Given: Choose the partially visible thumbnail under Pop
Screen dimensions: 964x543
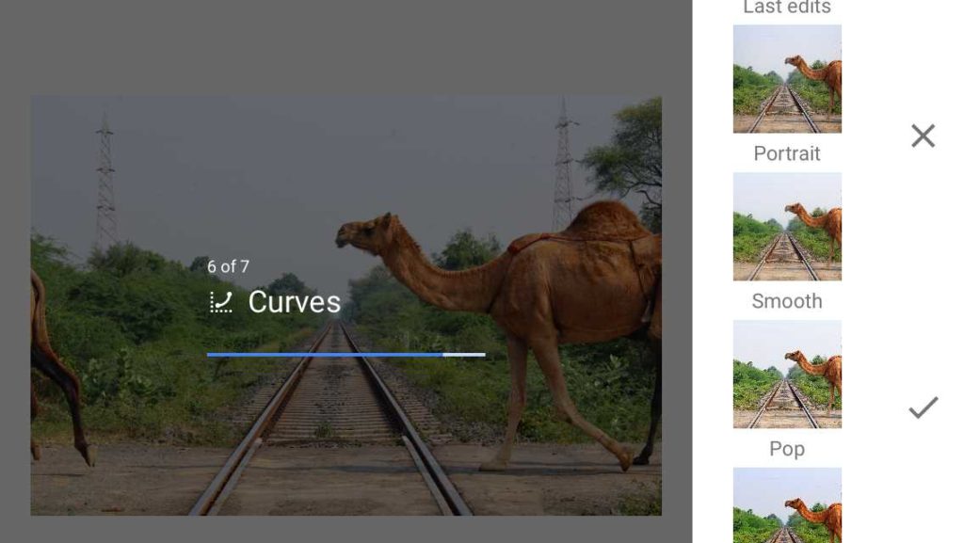Looking at the screenshot, I should click(x=787, y=505).
